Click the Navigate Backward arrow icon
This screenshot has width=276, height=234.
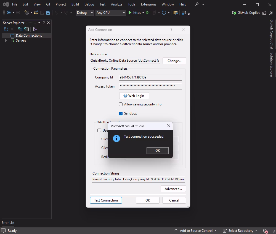tap(9, 13)
